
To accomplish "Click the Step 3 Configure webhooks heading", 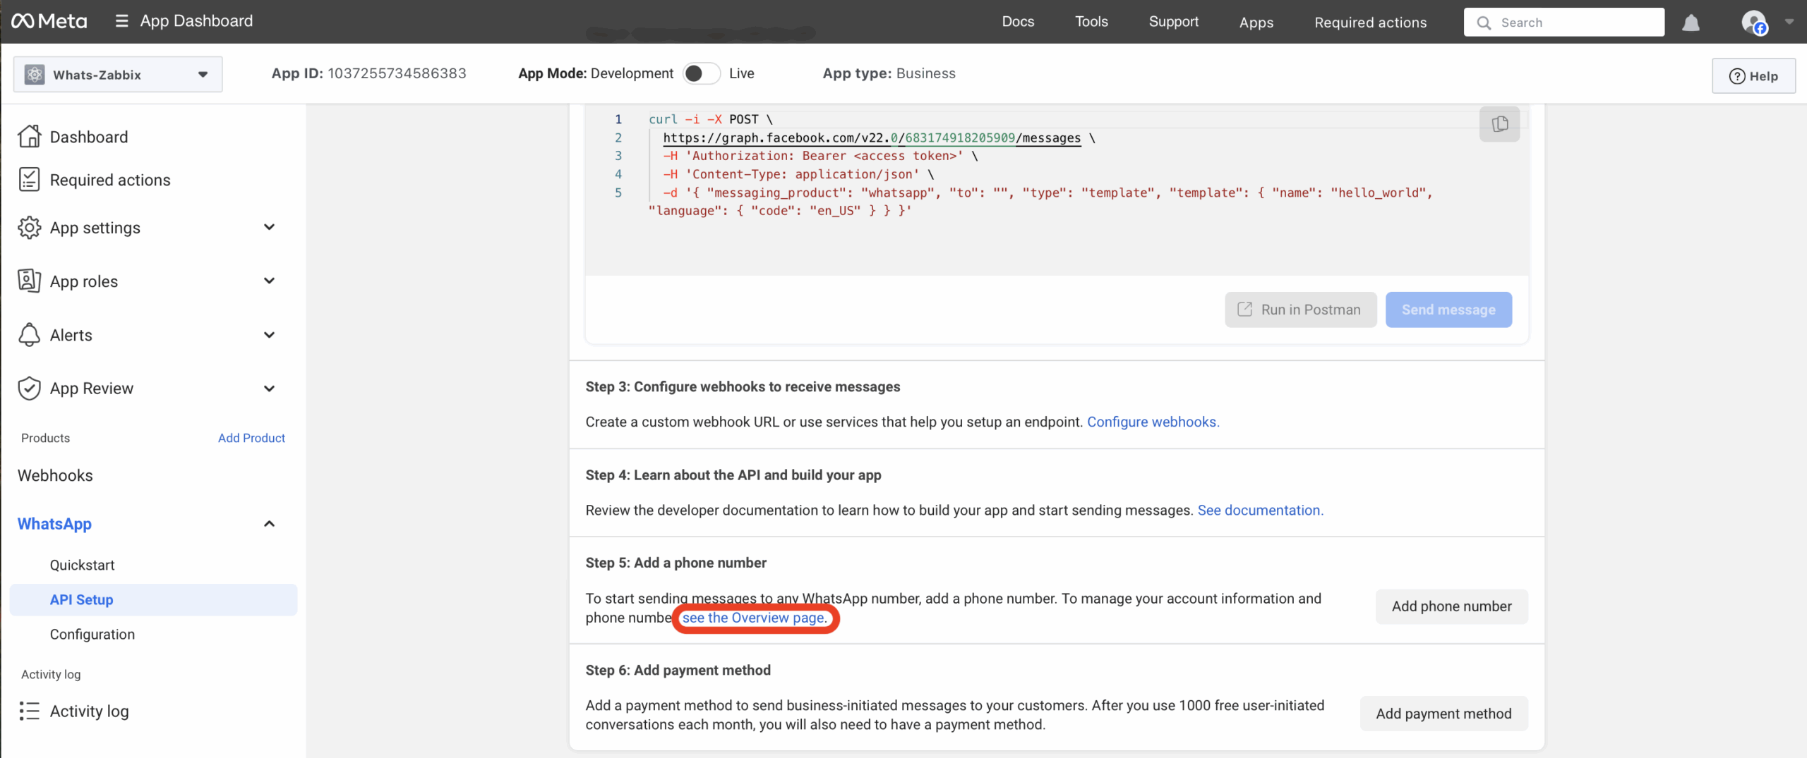I will click(743, 386).
